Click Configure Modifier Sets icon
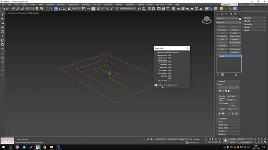 pyautogui.click(x=236, y=75)
